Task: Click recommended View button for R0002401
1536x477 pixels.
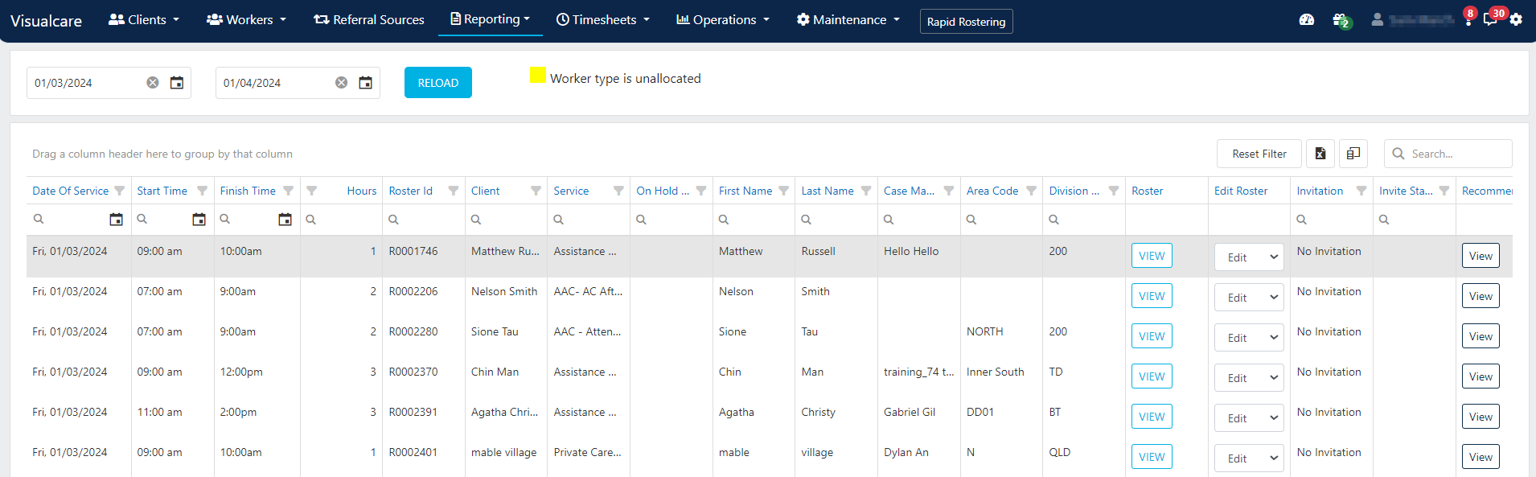Action: 1481,457
